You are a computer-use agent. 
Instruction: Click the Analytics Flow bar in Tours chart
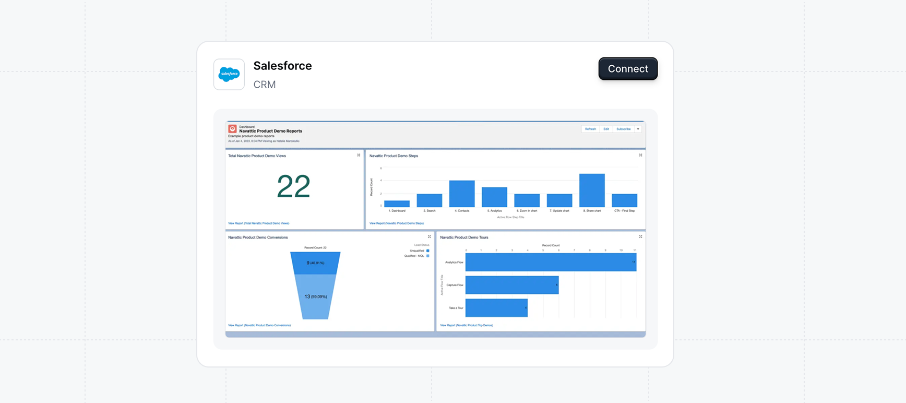[551, 262]
